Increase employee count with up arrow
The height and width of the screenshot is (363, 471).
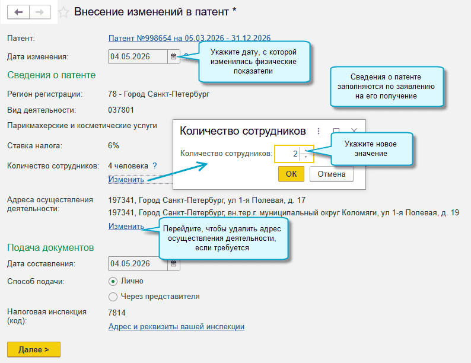point(306,150)
